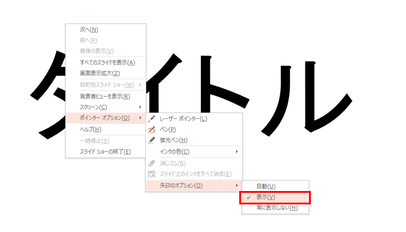The height and width of the screenshot is (232, 406).
Task: Click 矢印のオプション(O) label
Action: pyautogui.click(x=181, y=186)
